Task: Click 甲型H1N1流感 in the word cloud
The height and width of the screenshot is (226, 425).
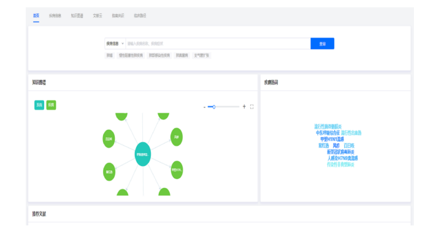Action: [x=332, y=139]
